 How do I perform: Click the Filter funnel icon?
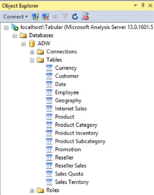click(65, 17)
